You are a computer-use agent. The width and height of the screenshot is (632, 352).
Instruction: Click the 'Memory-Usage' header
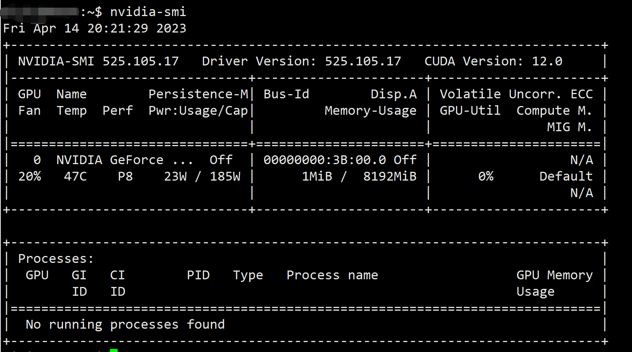(370, 111)
